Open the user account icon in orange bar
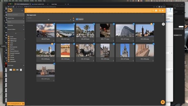 click(163, 11)
